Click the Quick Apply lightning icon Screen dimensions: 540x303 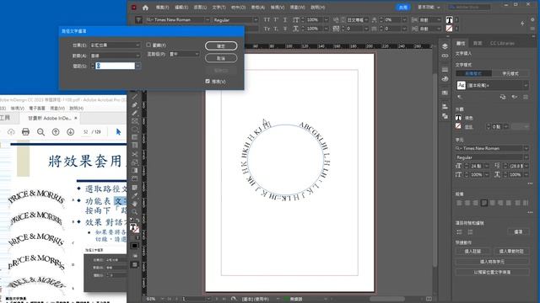point(522,24)
